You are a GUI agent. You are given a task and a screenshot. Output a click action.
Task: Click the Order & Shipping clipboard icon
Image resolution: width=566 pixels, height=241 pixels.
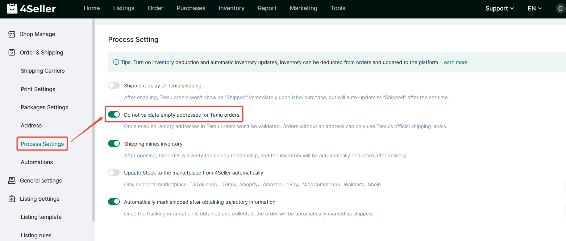click(12, 52)
